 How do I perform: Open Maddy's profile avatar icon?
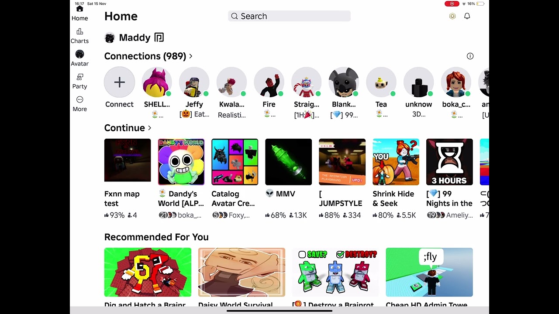(x=110, y=38)
